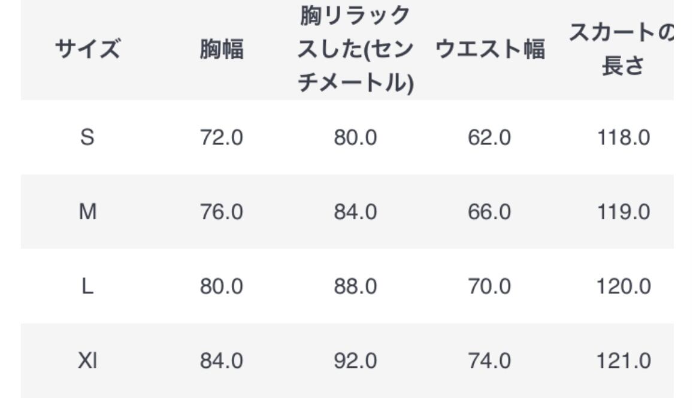693x411 pixels.
Task: Select the XI size row label
Action: pos(87,361)
